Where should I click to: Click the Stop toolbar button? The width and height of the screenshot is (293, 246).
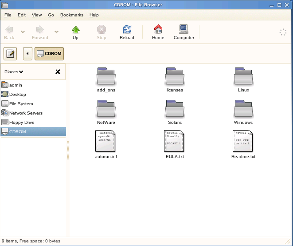point(102,32)
